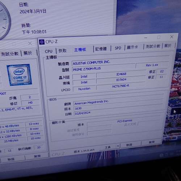Viewport: 181px width, 181px height.
Task: Click the southbridge revision value 11
Action: coord(161,77)
